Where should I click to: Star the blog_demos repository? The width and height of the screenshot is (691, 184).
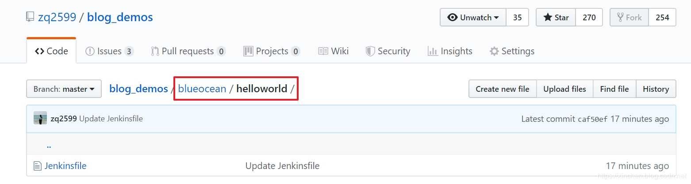[556, 18]
